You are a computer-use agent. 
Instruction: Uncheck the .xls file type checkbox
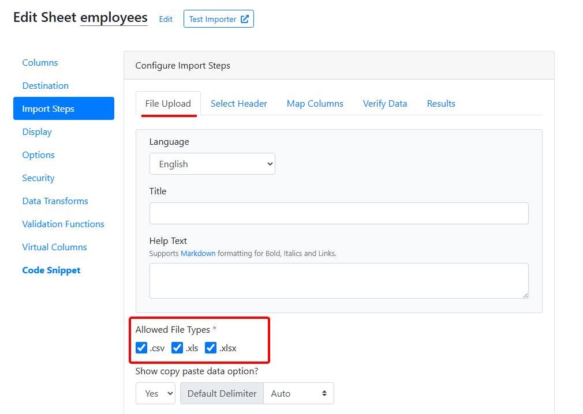click(x=177, y=348)
